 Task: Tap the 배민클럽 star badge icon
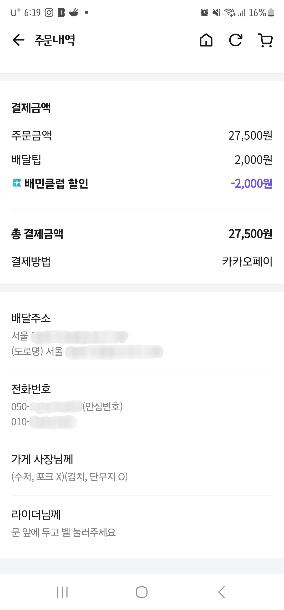click(17, 183)
